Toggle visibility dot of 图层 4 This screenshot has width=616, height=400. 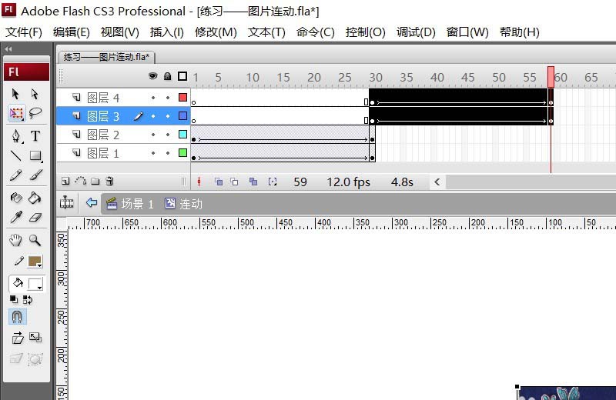pyautogui.click(x=153, y=98)
